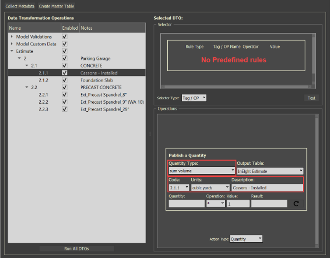The image size is (330, 258).
Task: Collapse the Estimate tree node
Action: (12, 51)
